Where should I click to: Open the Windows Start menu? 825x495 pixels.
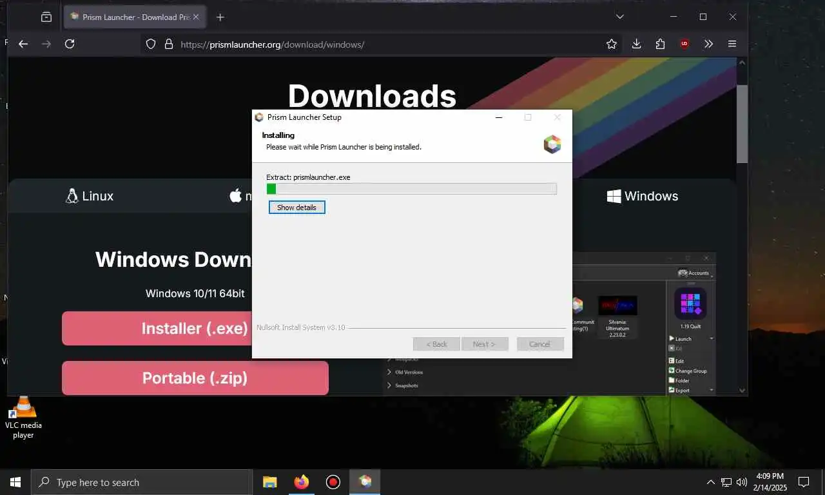click(x=15, y=482)
